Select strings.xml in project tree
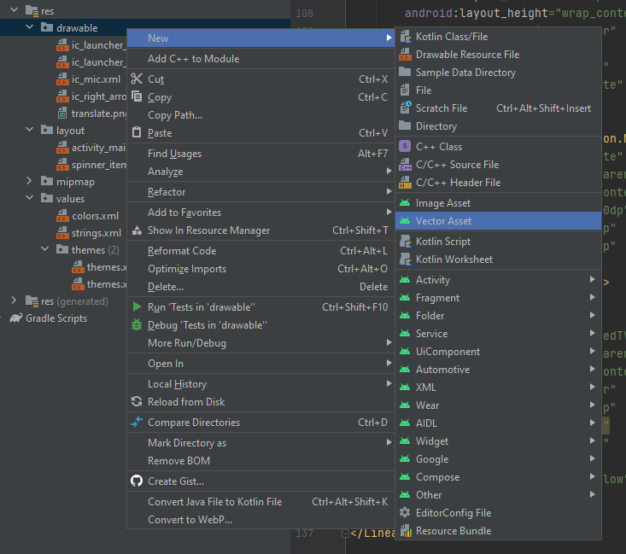 pos(97,233)
